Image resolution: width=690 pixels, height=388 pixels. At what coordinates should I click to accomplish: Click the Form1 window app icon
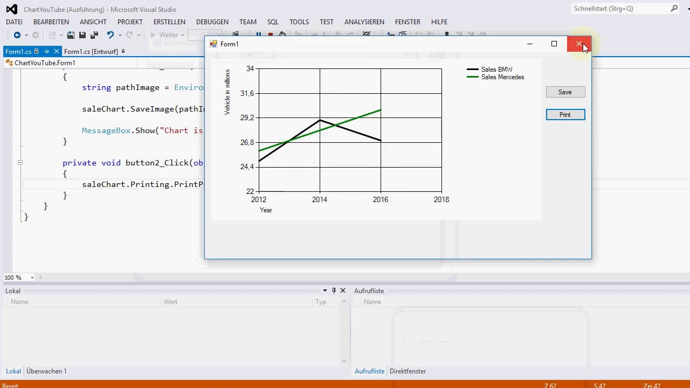(213, 44)
